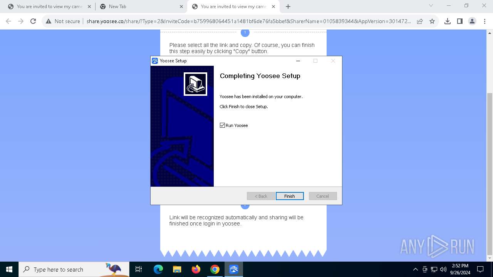Switch to Yoosee Setup on taskbar

[x=234, y=269]
